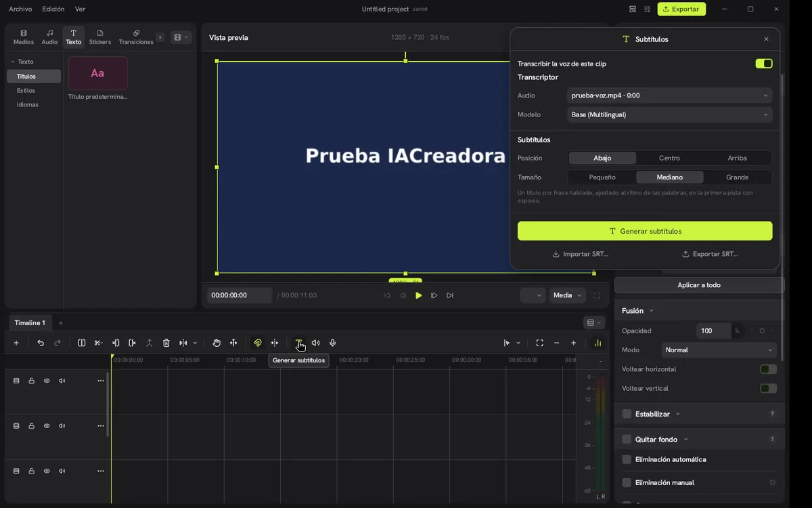Expand the Quitar fondo section chevron

(685, 440)
